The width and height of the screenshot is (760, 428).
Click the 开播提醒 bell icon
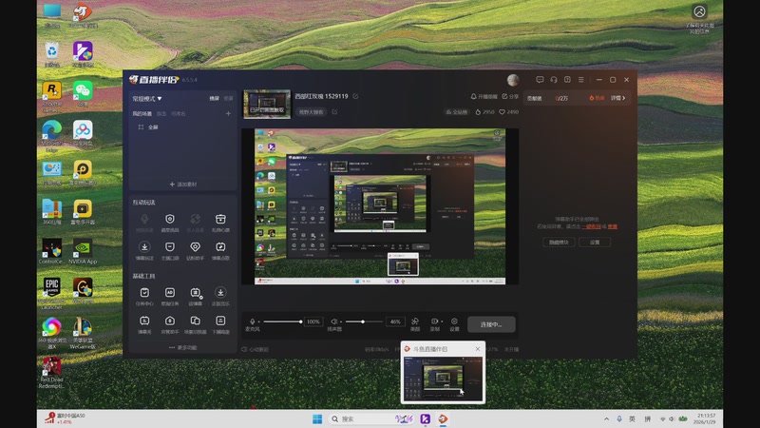coord(473,97)
